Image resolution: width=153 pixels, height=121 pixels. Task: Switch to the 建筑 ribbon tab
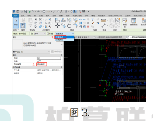pos(23,15)
